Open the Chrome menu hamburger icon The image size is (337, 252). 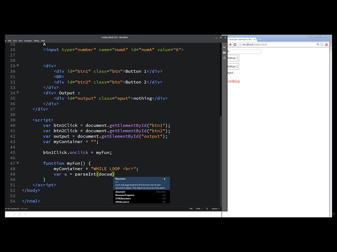[x=326, y=45]
